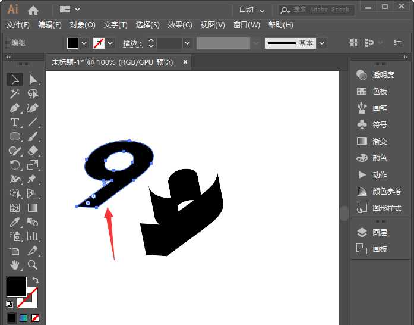Select the Type (T) tool
414x325 pixels.
click(15, 122)
